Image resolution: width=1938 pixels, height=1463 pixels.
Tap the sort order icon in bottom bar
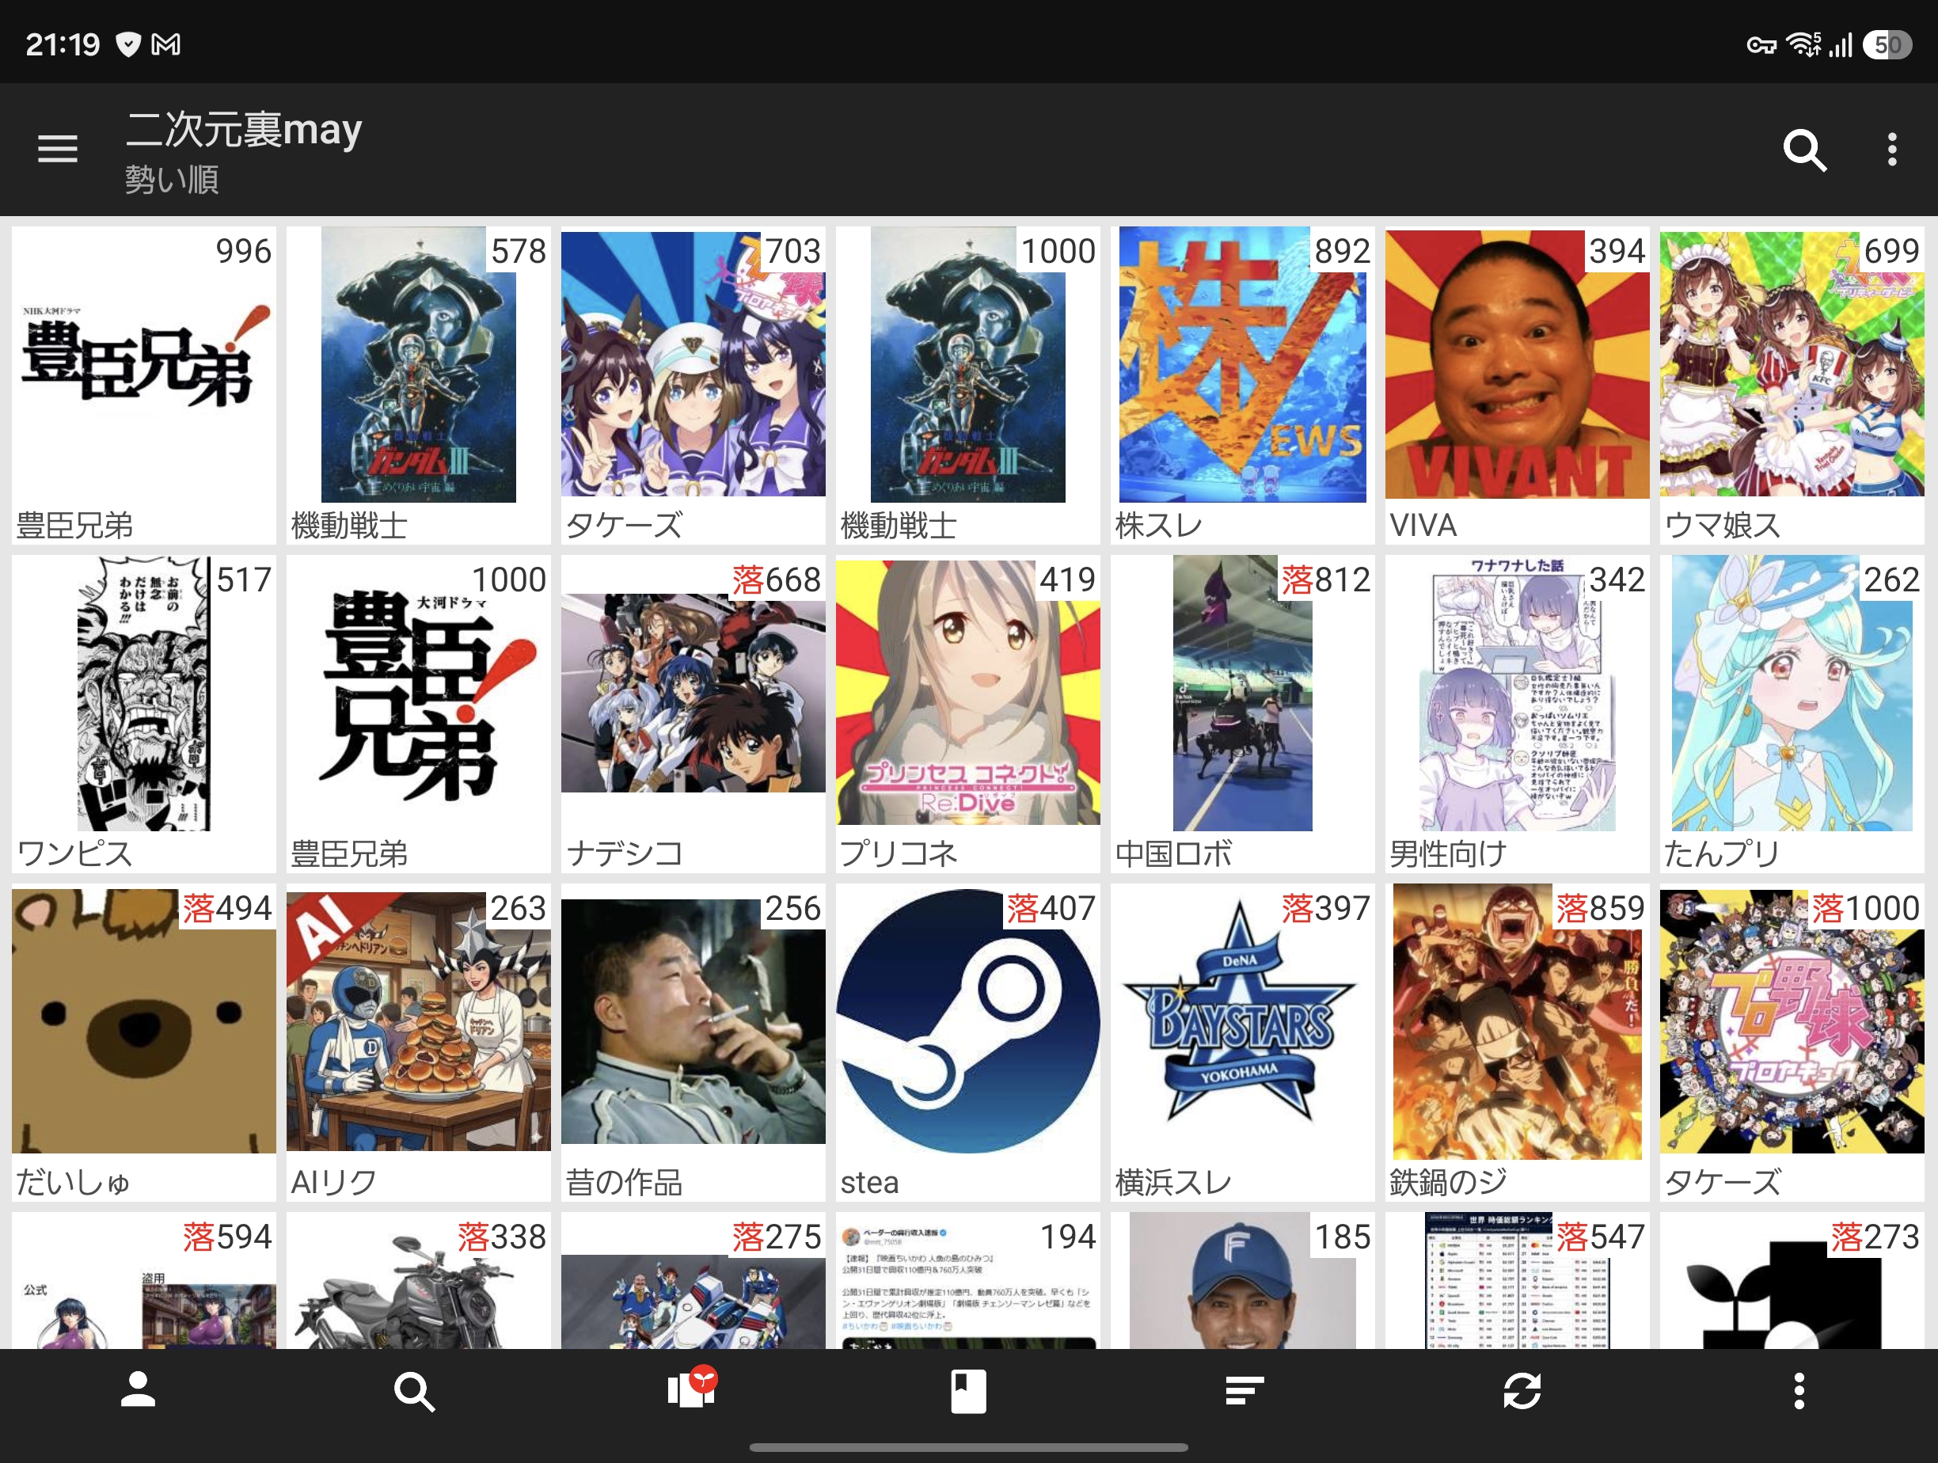click(x=1245, y=1390)
